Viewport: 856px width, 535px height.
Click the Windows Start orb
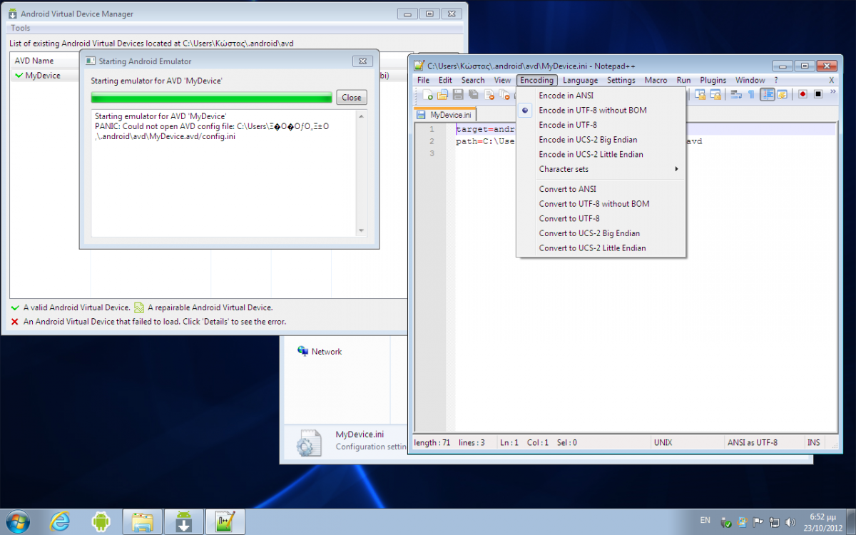click(x=17, y=521)
